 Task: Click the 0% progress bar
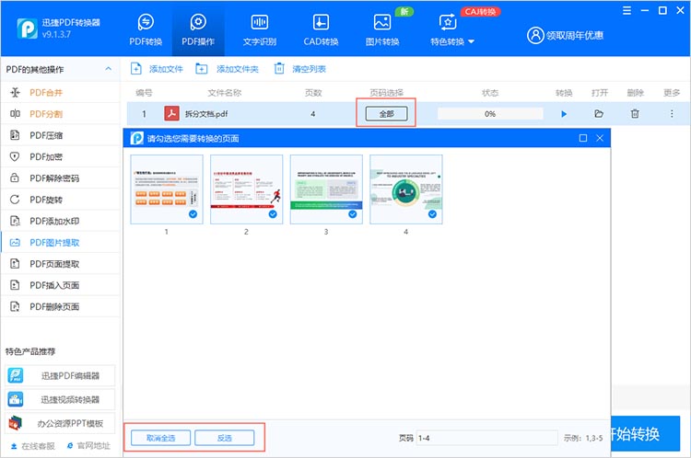point(490,114)
